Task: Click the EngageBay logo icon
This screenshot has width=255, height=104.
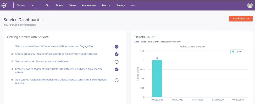Action: (x=4, y=6)
